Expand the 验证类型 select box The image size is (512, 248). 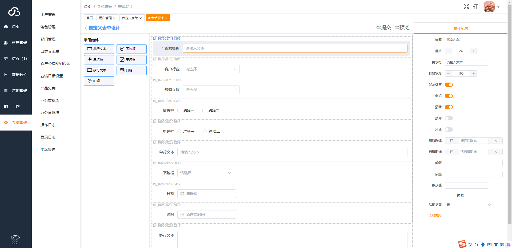click(x=469, y=205)
